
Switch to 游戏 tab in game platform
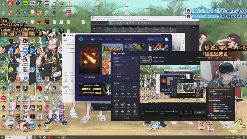click(100, 39)
